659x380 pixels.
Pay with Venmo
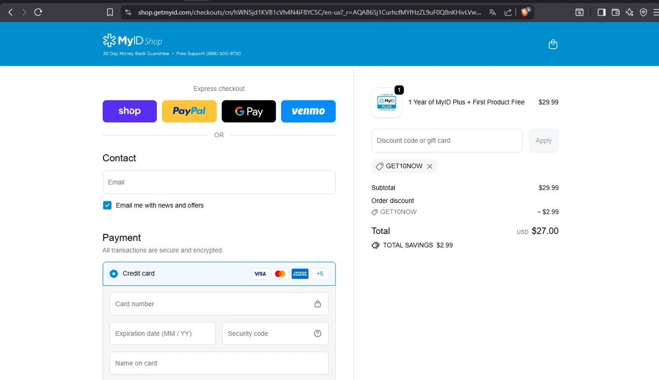coord(308,111)
